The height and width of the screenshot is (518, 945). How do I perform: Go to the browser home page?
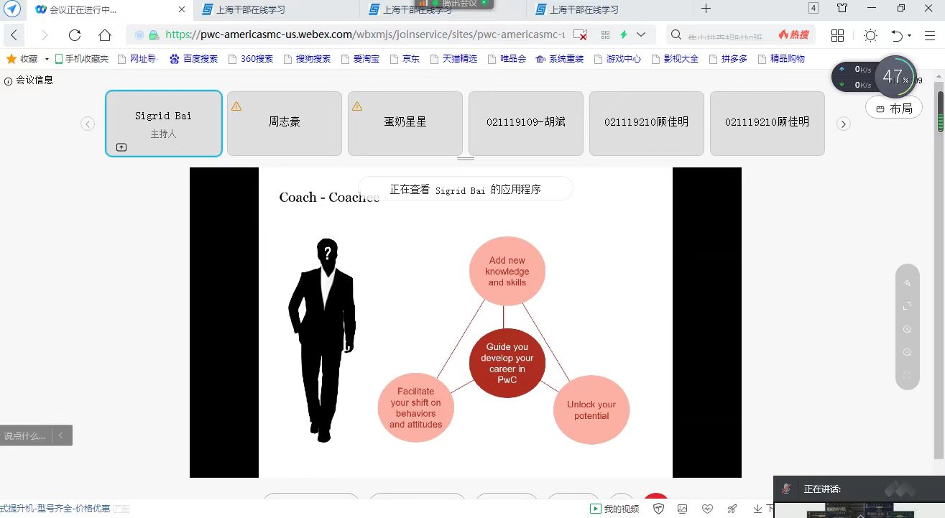coord(105,35)
